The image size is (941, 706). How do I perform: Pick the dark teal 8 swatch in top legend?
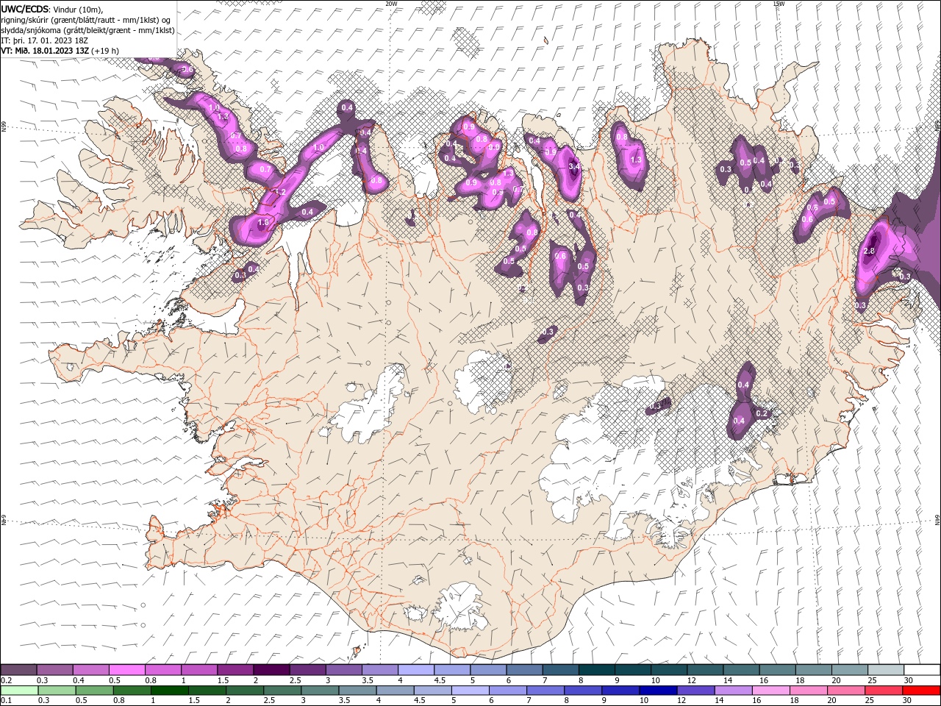pyautogui.click(x=597, y=670)
